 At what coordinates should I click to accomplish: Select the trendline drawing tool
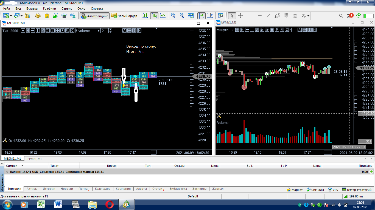tap(268, 16)
